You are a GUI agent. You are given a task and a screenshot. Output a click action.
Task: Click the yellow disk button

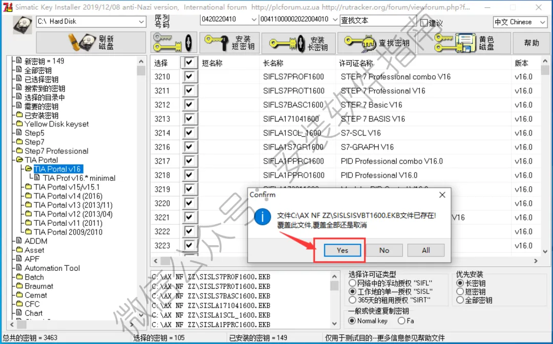[465, 42]
